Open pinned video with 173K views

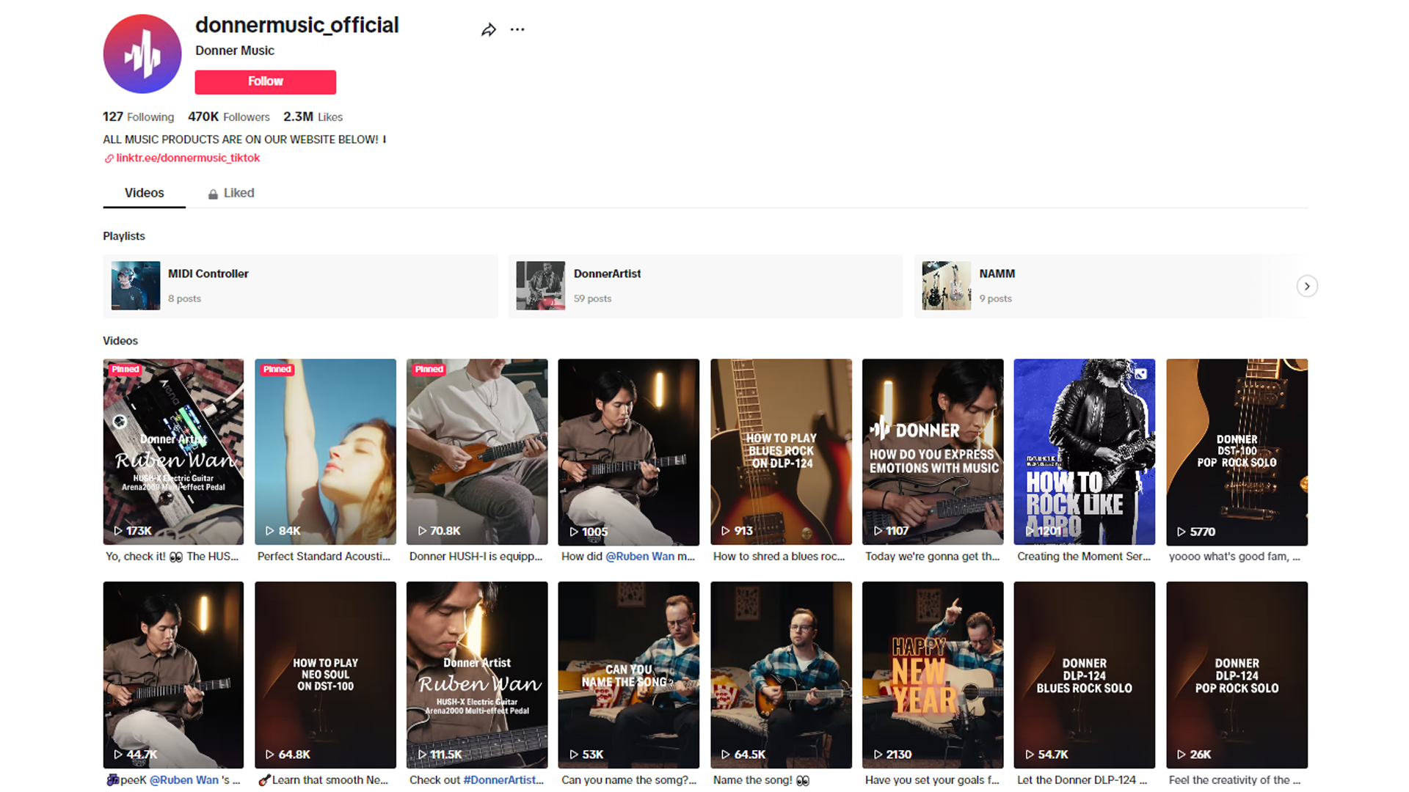coord(173,452)
